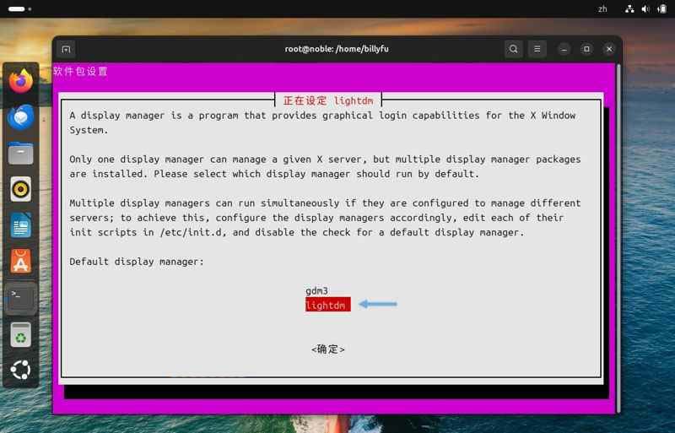Click the Terminal icon in dock
Screen dimensions: 675x433
point(21,298)
